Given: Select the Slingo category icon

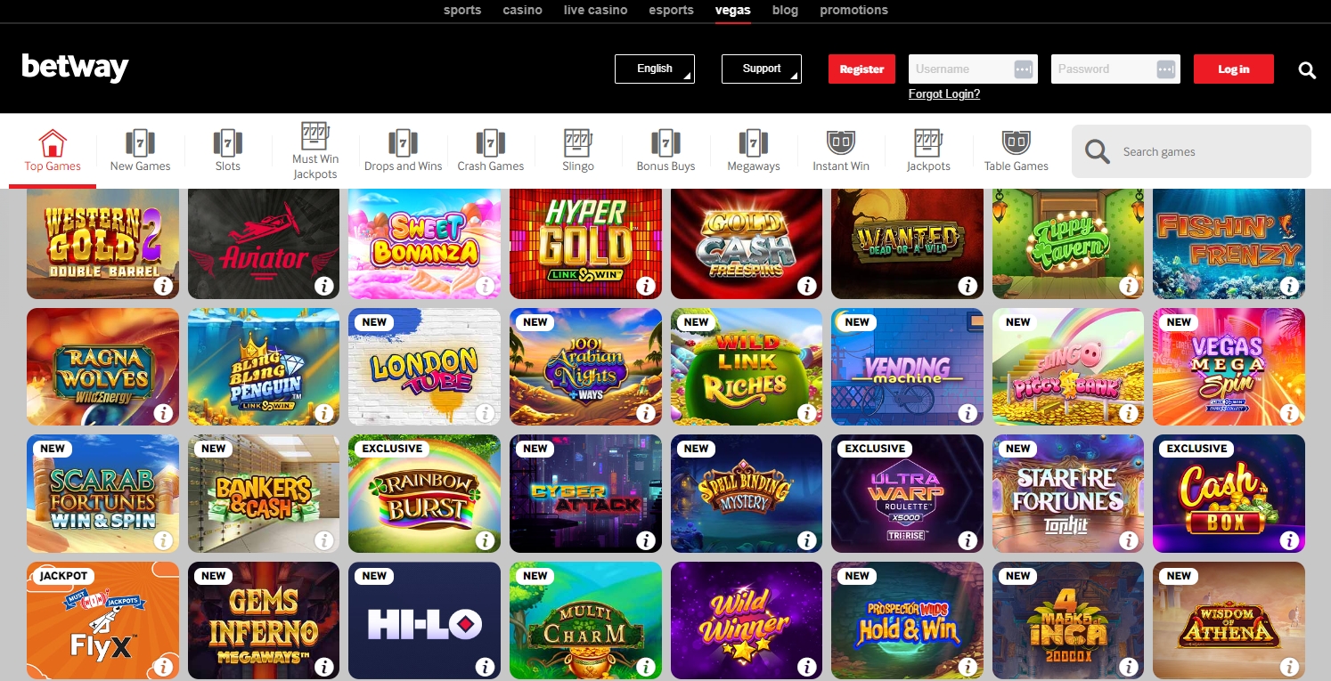Looking at the screenshot, I should click(578, 142).
